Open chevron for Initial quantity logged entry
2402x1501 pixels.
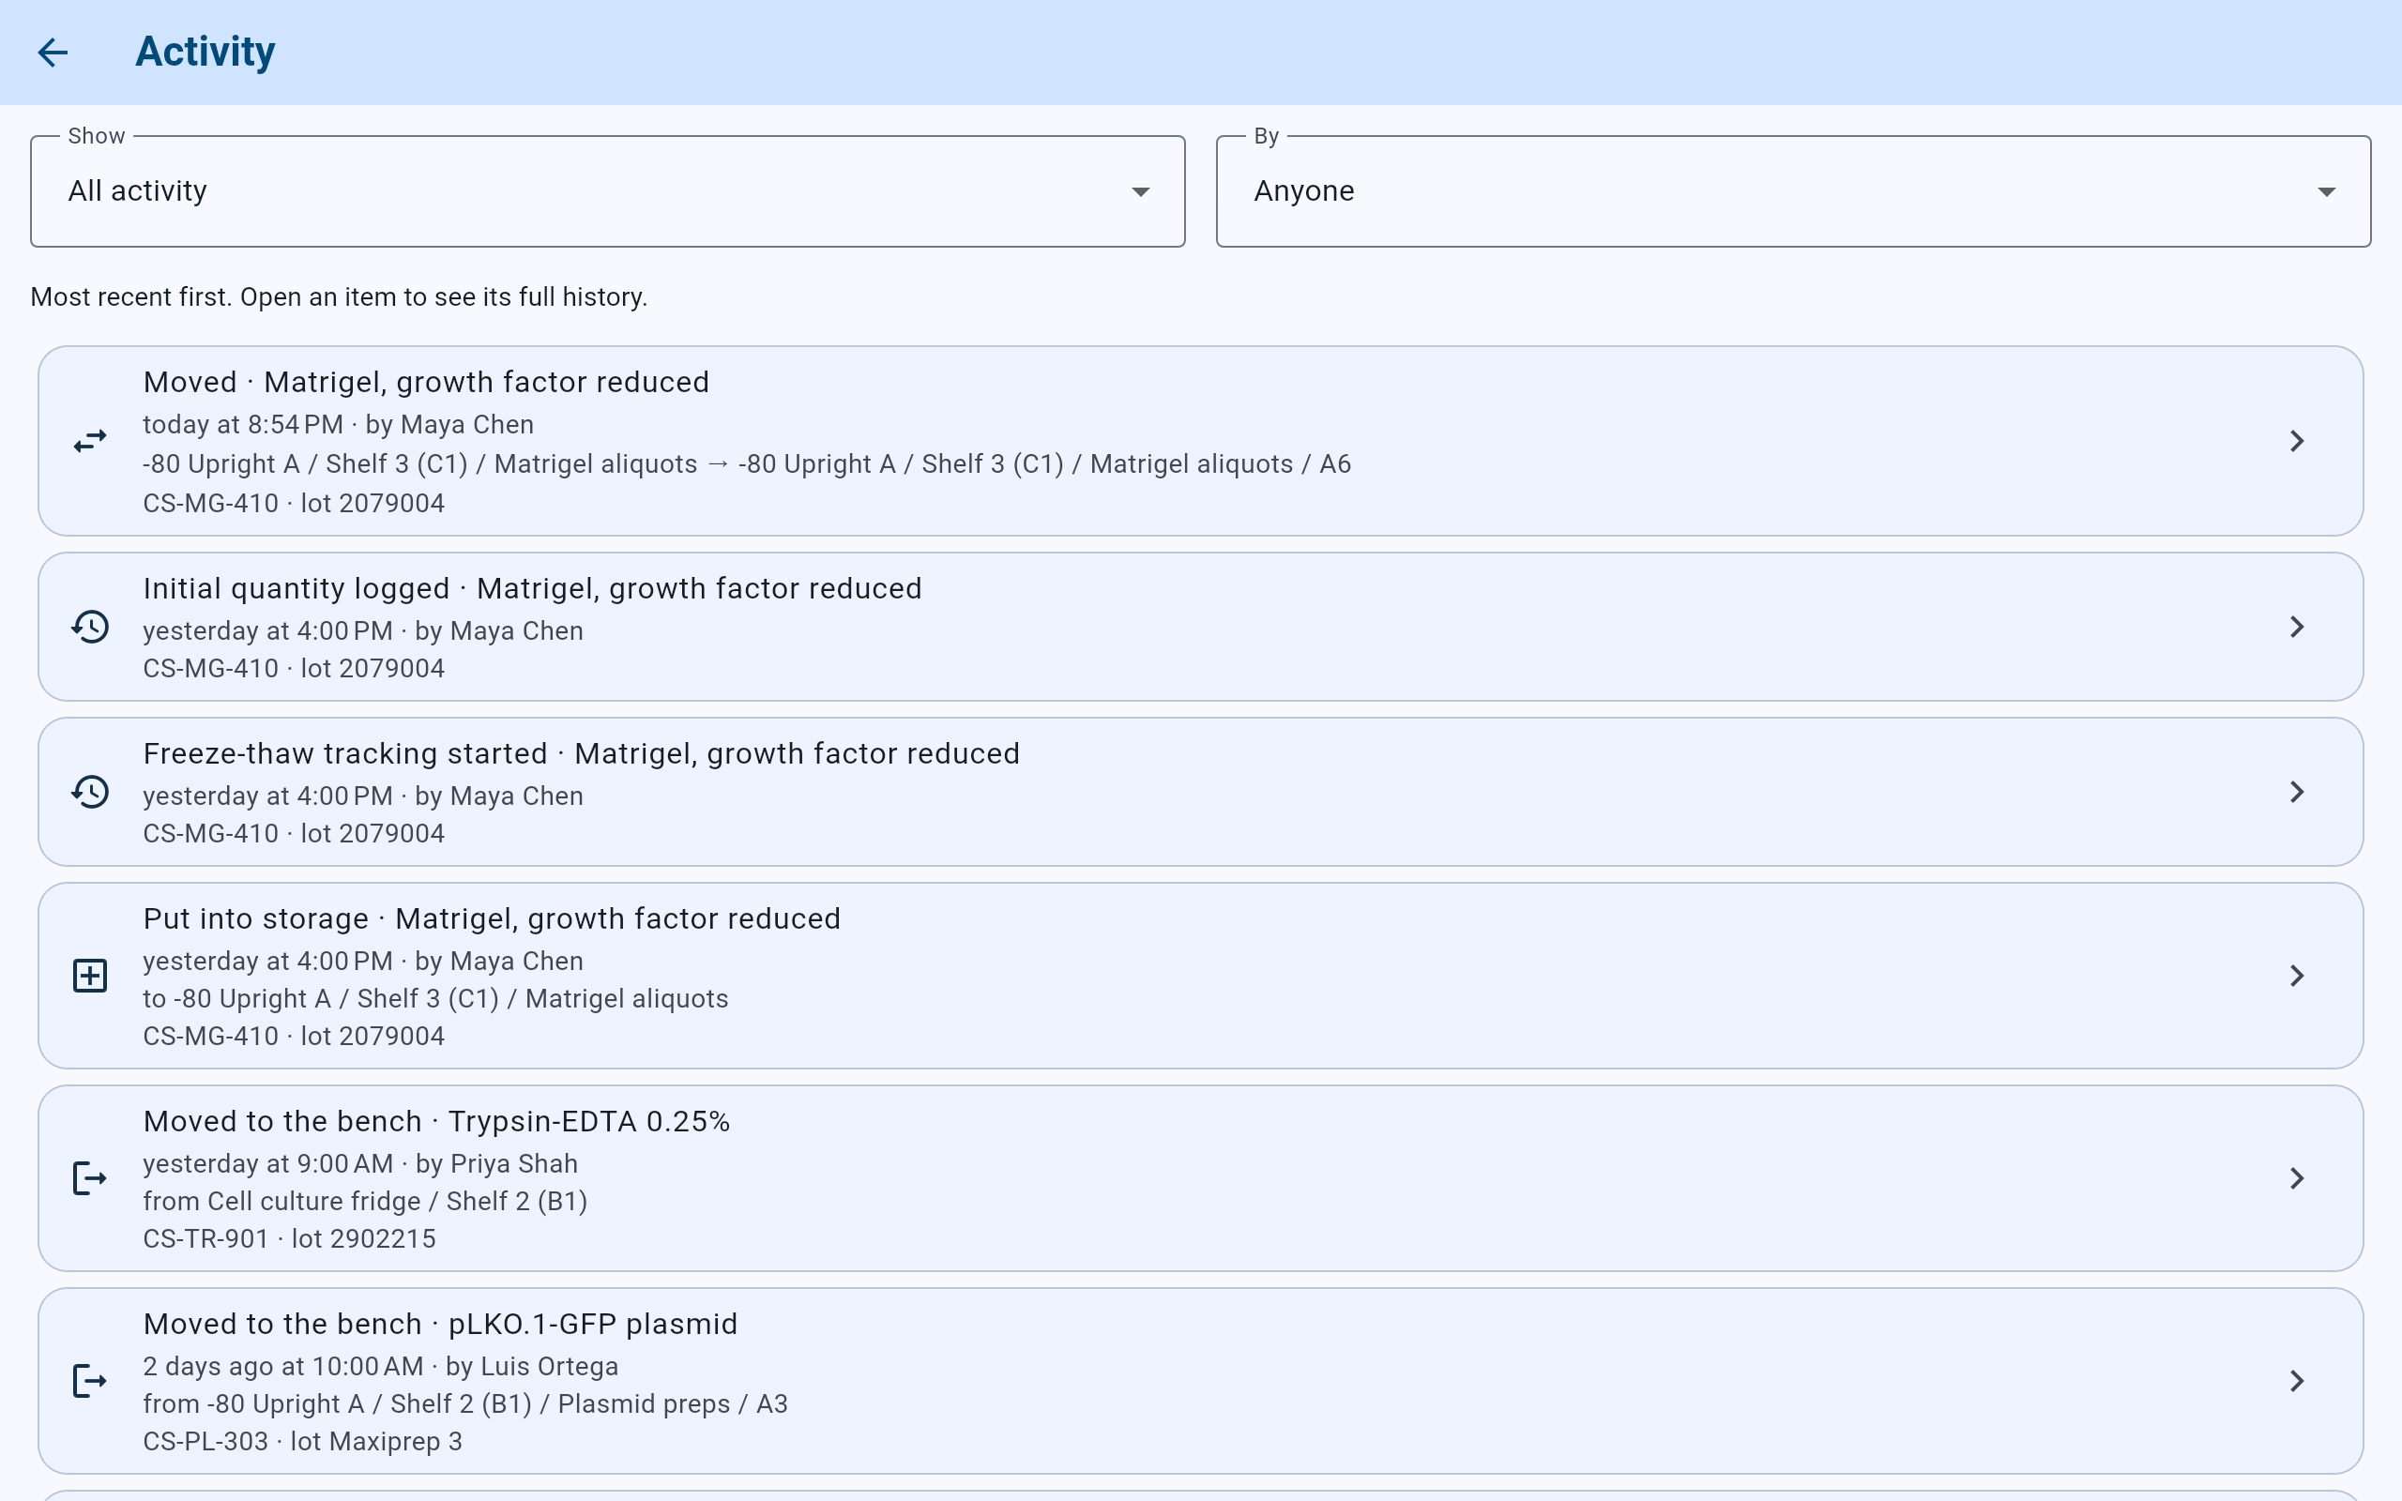tap(2296, 627)
